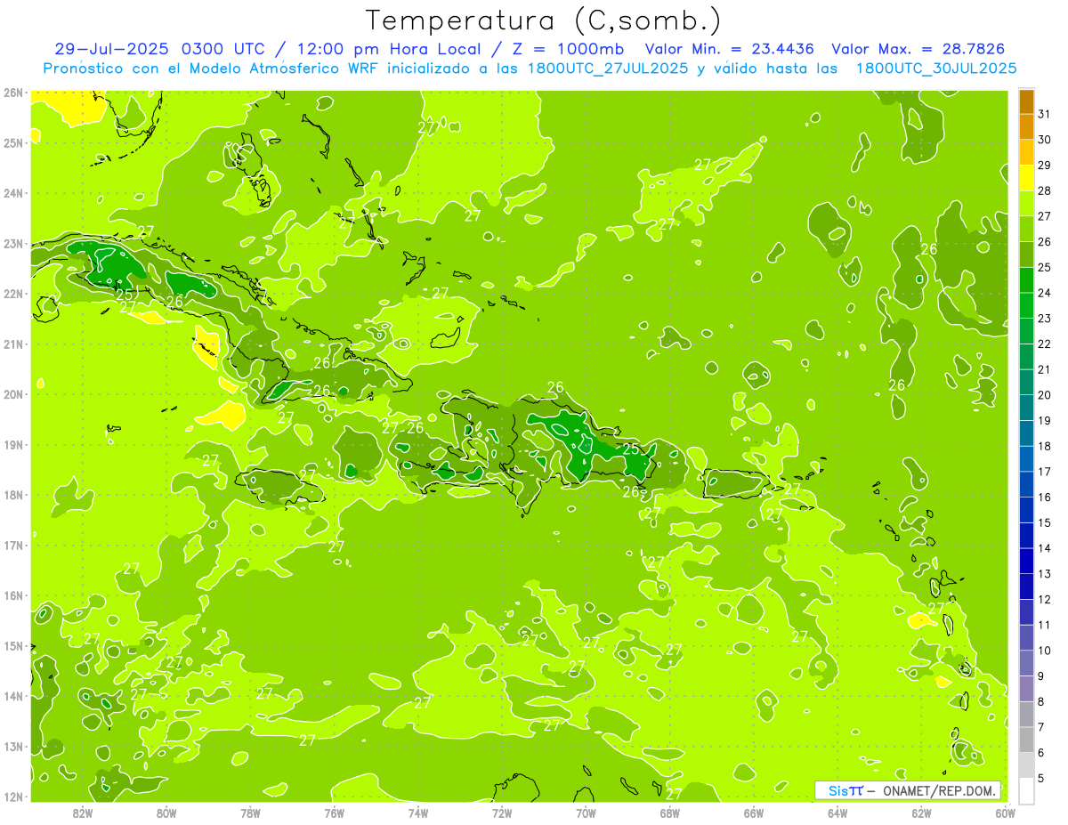
Task: Click the "23N" latitude axis label
Action: (x=12, y=243)
